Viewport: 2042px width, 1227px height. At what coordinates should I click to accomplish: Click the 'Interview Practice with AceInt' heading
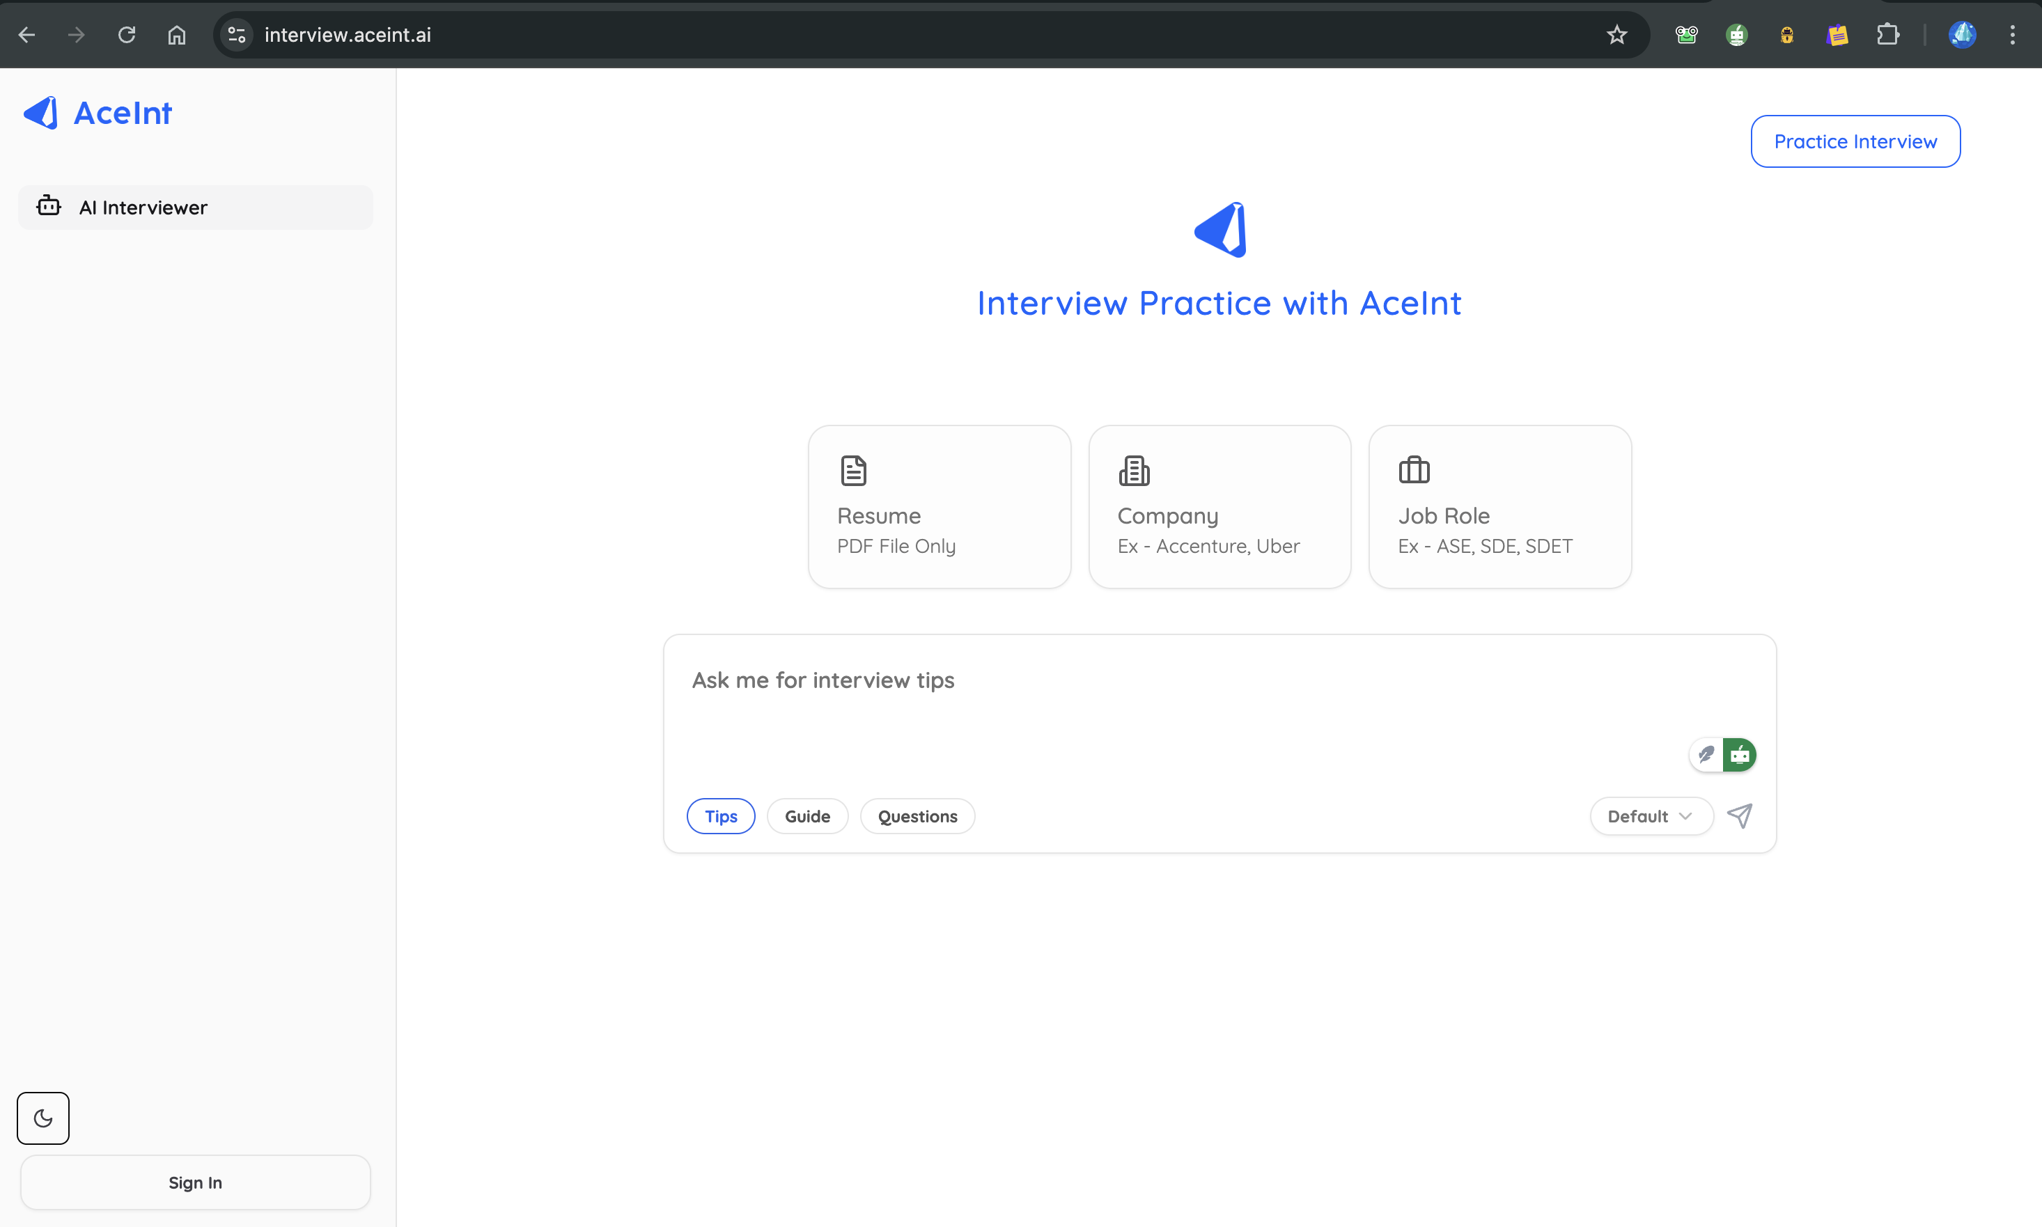click(x=1219, y=304)
